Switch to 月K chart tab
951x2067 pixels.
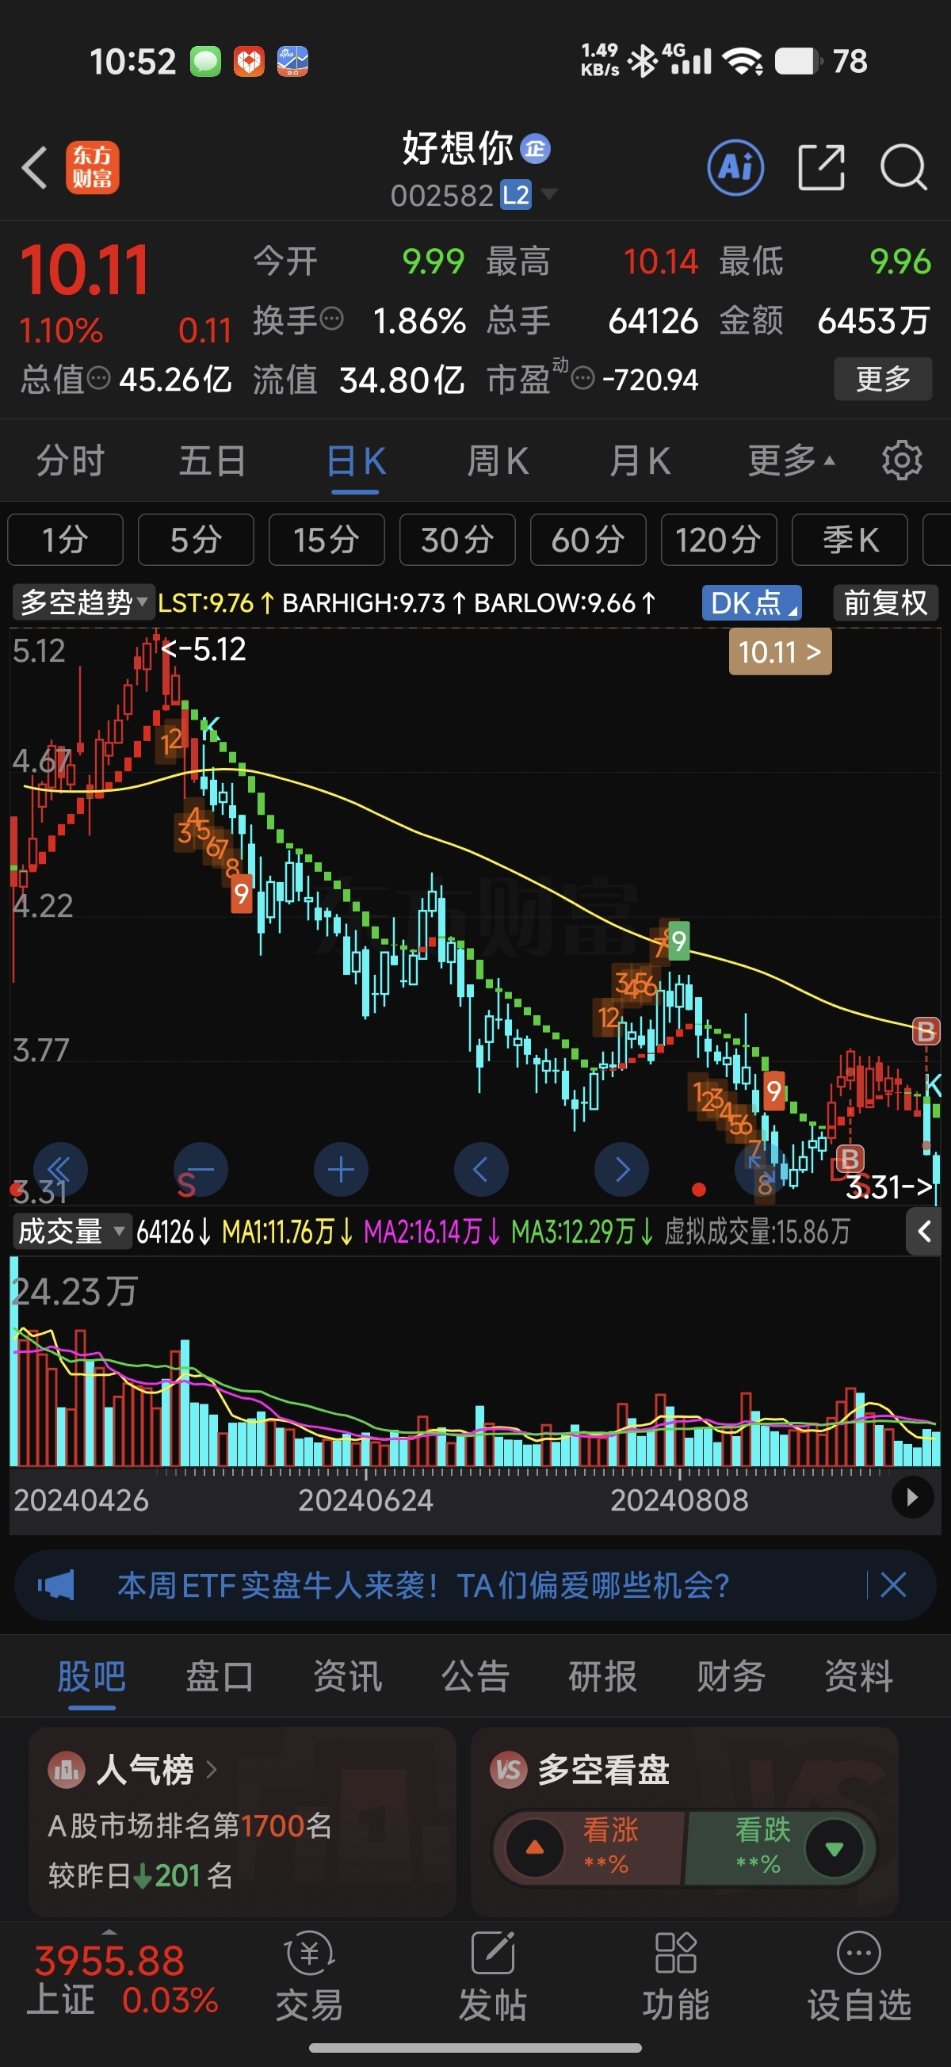640,460
